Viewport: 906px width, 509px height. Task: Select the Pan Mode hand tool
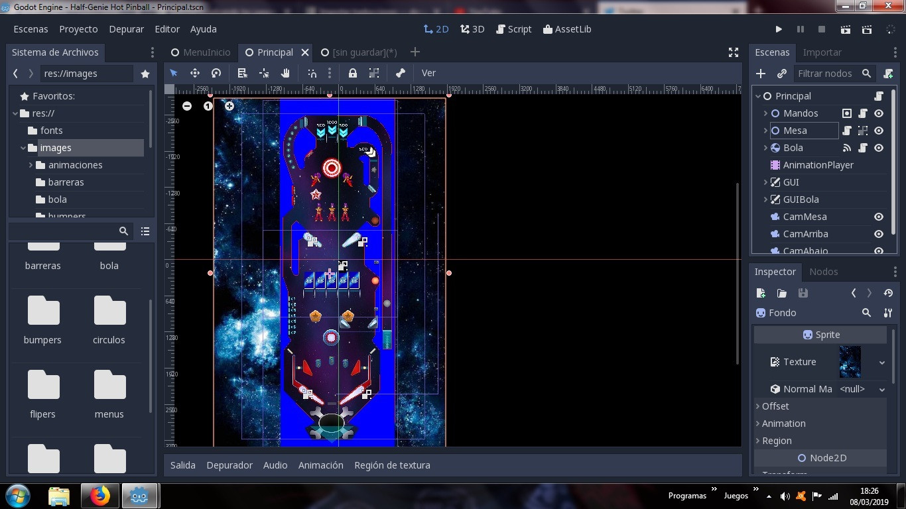point(285,73)
